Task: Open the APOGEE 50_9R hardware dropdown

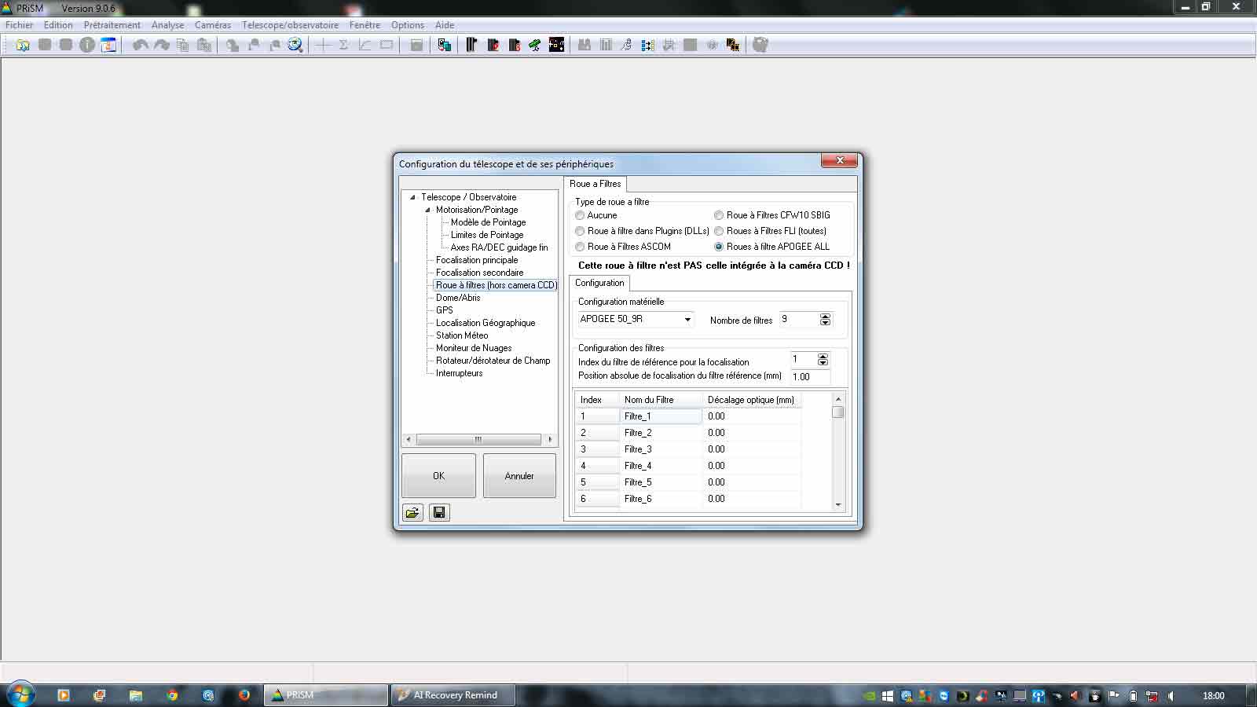Action: click(687, 320)
